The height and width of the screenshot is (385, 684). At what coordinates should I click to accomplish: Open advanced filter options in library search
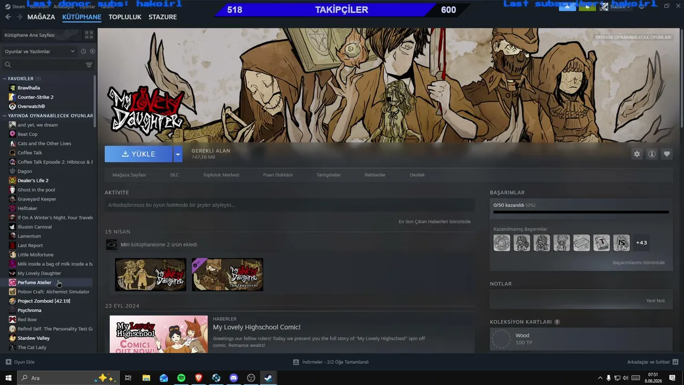(x=89, y=65)
